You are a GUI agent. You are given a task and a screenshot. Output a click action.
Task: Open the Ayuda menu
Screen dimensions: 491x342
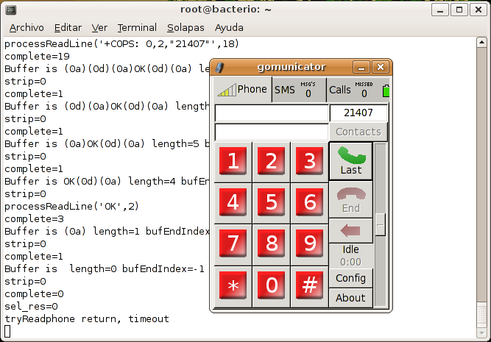click(229, 27)
